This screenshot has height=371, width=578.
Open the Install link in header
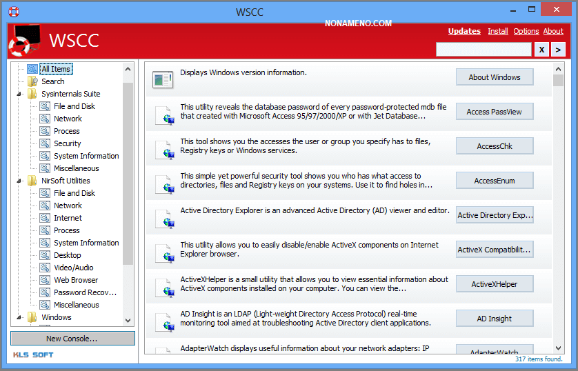pyautogui.click(x=497, y=31)
